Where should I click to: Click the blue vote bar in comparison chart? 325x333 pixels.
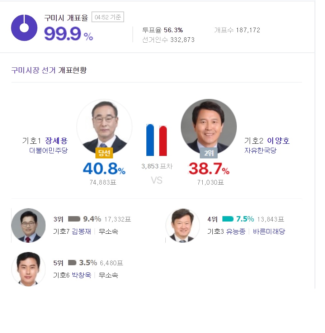pyautogui.click(x=150, y=140)
